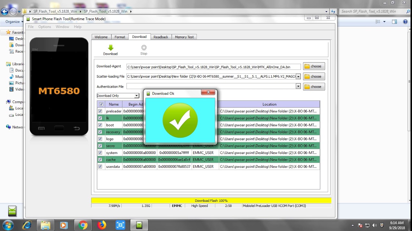Click the Name column header
Screen dimensions: 412x231
click(114, 104)
